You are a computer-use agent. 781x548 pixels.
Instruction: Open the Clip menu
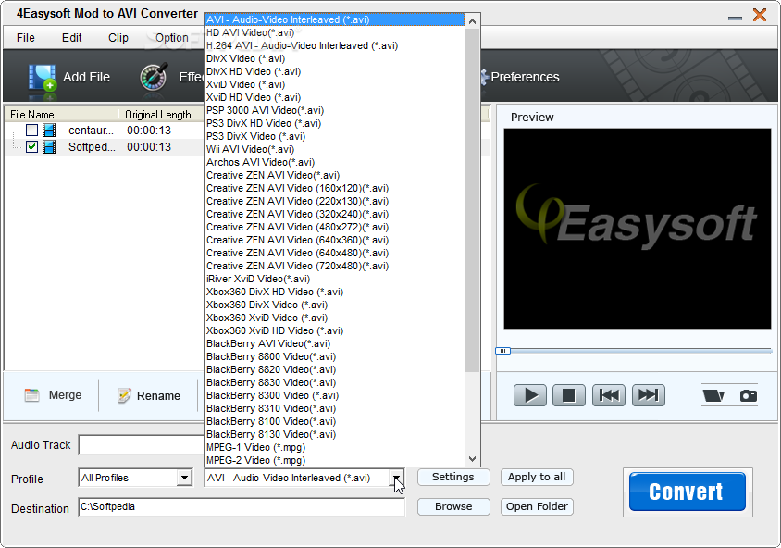tap(118, 38)
